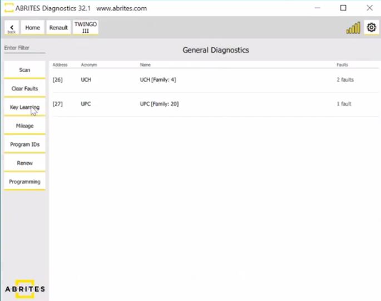
Task: Select Program IDs option
Action: [25, 144]
